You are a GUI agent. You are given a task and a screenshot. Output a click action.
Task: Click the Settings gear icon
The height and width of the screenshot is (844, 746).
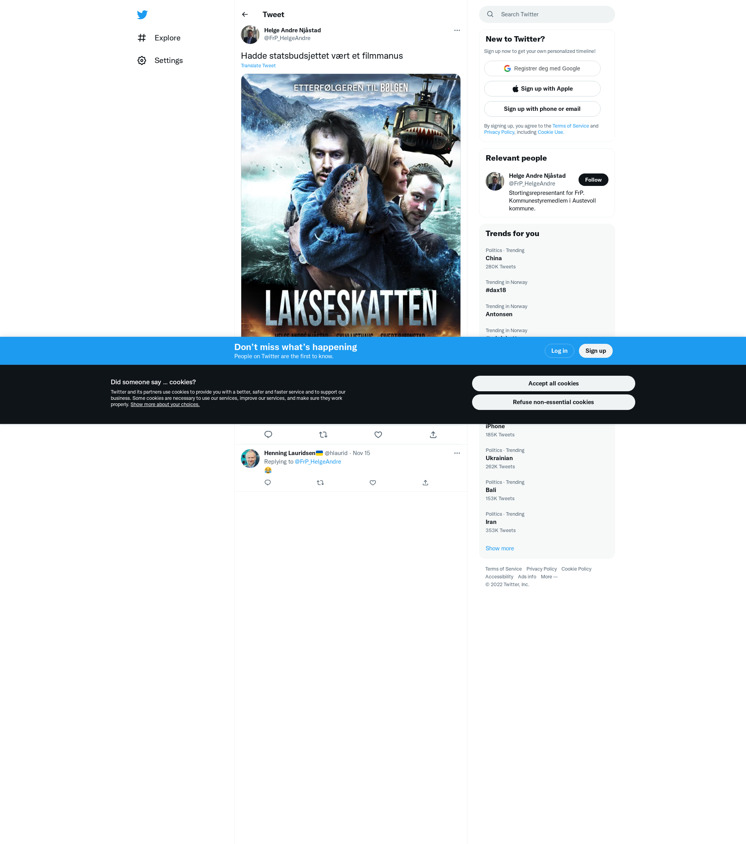[142, 61]
